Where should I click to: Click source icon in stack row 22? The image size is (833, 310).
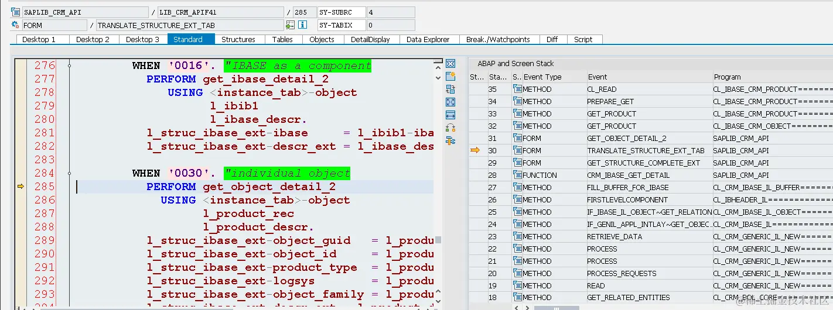click(x=517, y=249)
